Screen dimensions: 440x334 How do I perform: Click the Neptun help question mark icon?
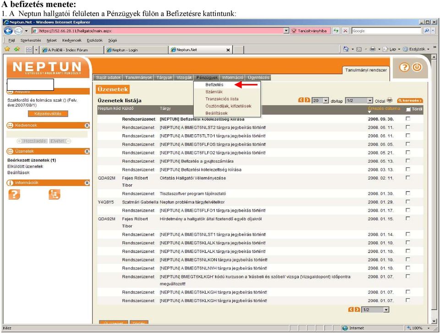coord(404,67)
